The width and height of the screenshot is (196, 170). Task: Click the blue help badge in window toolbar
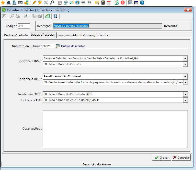point(55,16)
